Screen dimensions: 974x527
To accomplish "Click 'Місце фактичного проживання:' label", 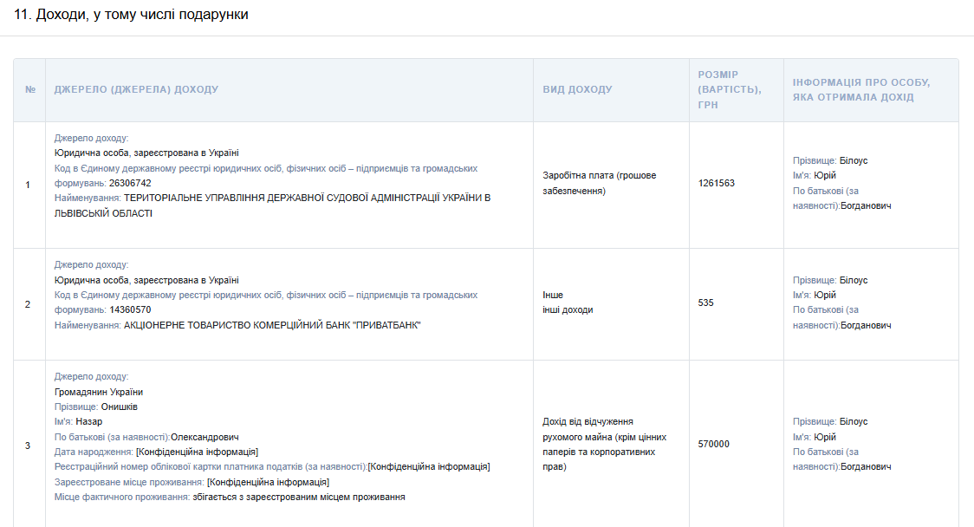I will (121, 498).
